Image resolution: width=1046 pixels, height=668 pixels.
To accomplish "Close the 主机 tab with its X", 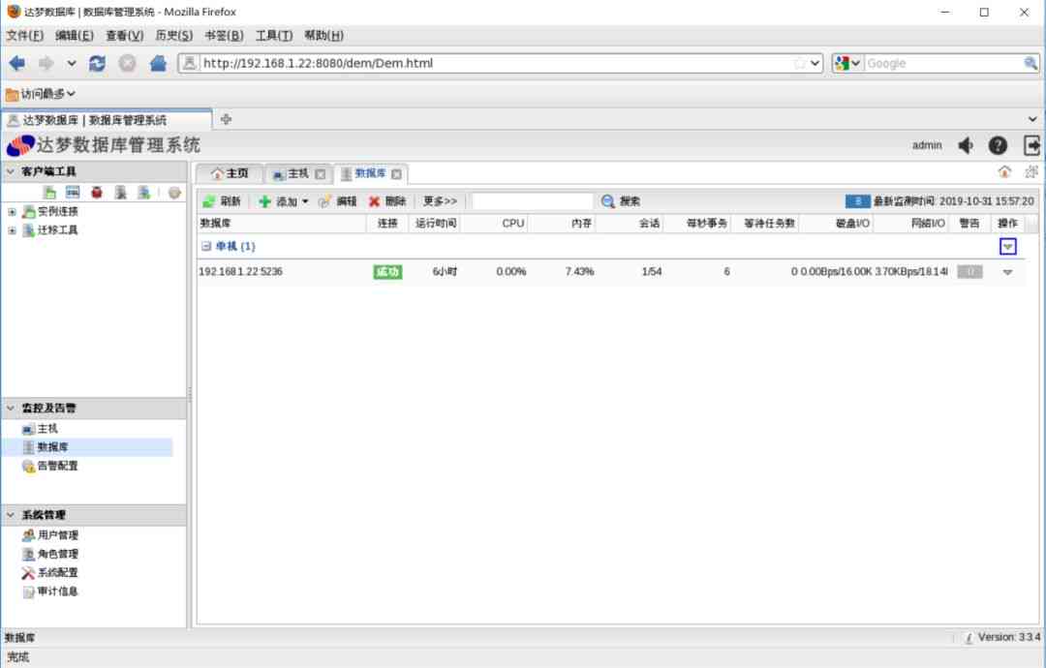I will click(321, 174).
